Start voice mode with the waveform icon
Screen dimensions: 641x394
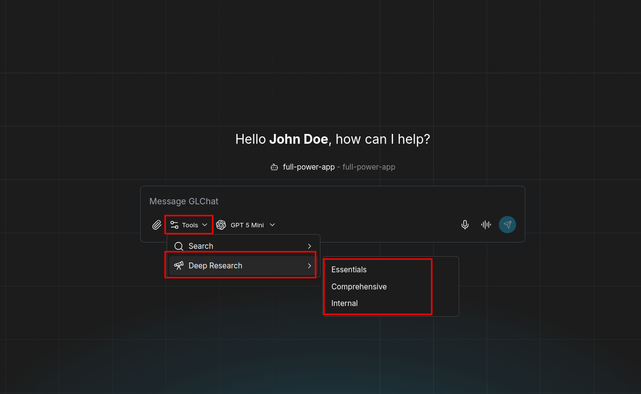[486, 225]
